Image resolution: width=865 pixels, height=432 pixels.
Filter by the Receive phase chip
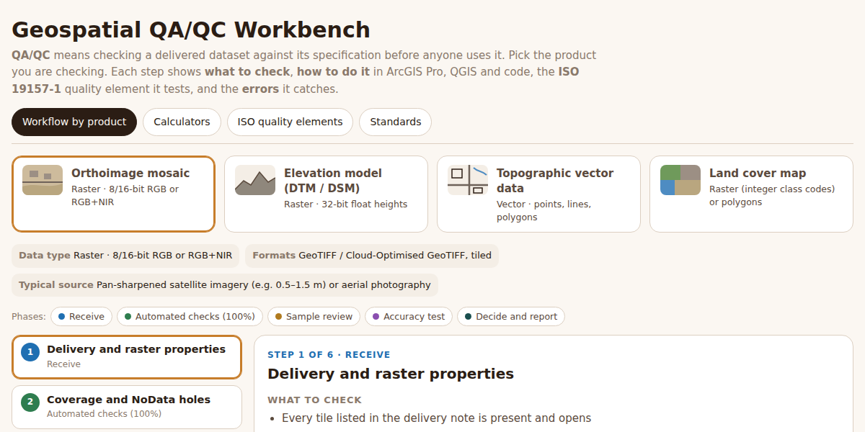(81, 317)
